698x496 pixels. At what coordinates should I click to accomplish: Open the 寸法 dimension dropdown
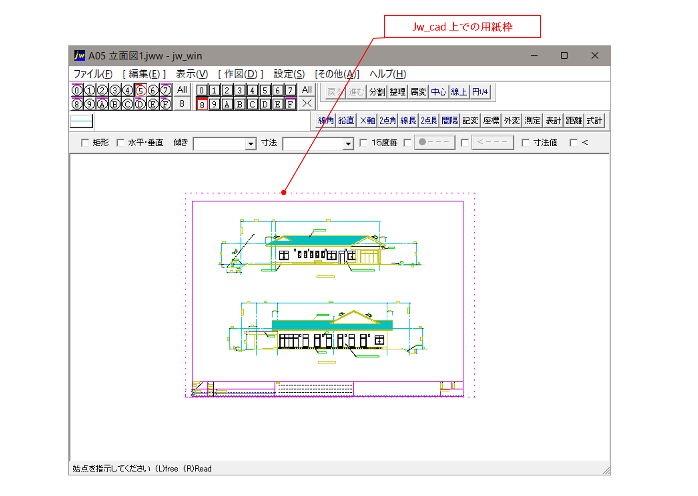(x=348, y=143)
